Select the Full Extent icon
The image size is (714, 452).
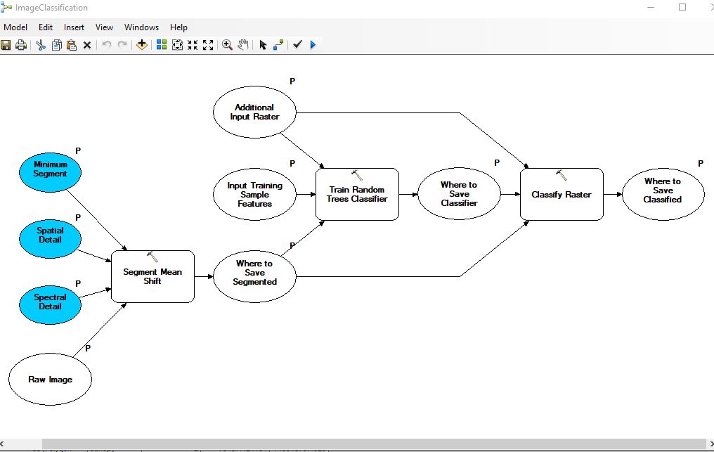click(177, 45)
